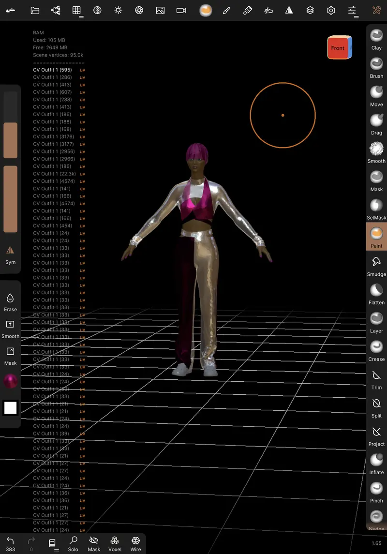This screenshot has width=387, height=554.
Task: Select the Paint tool
Action: 376,237
